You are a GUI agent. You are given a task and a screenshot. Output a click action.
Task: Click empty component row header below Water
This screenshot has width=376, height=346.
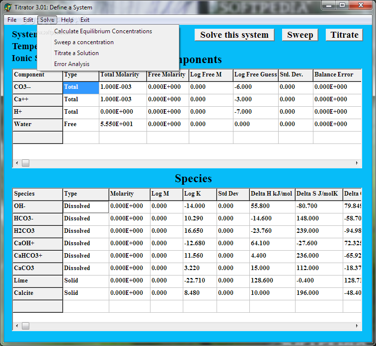(38, 138)
